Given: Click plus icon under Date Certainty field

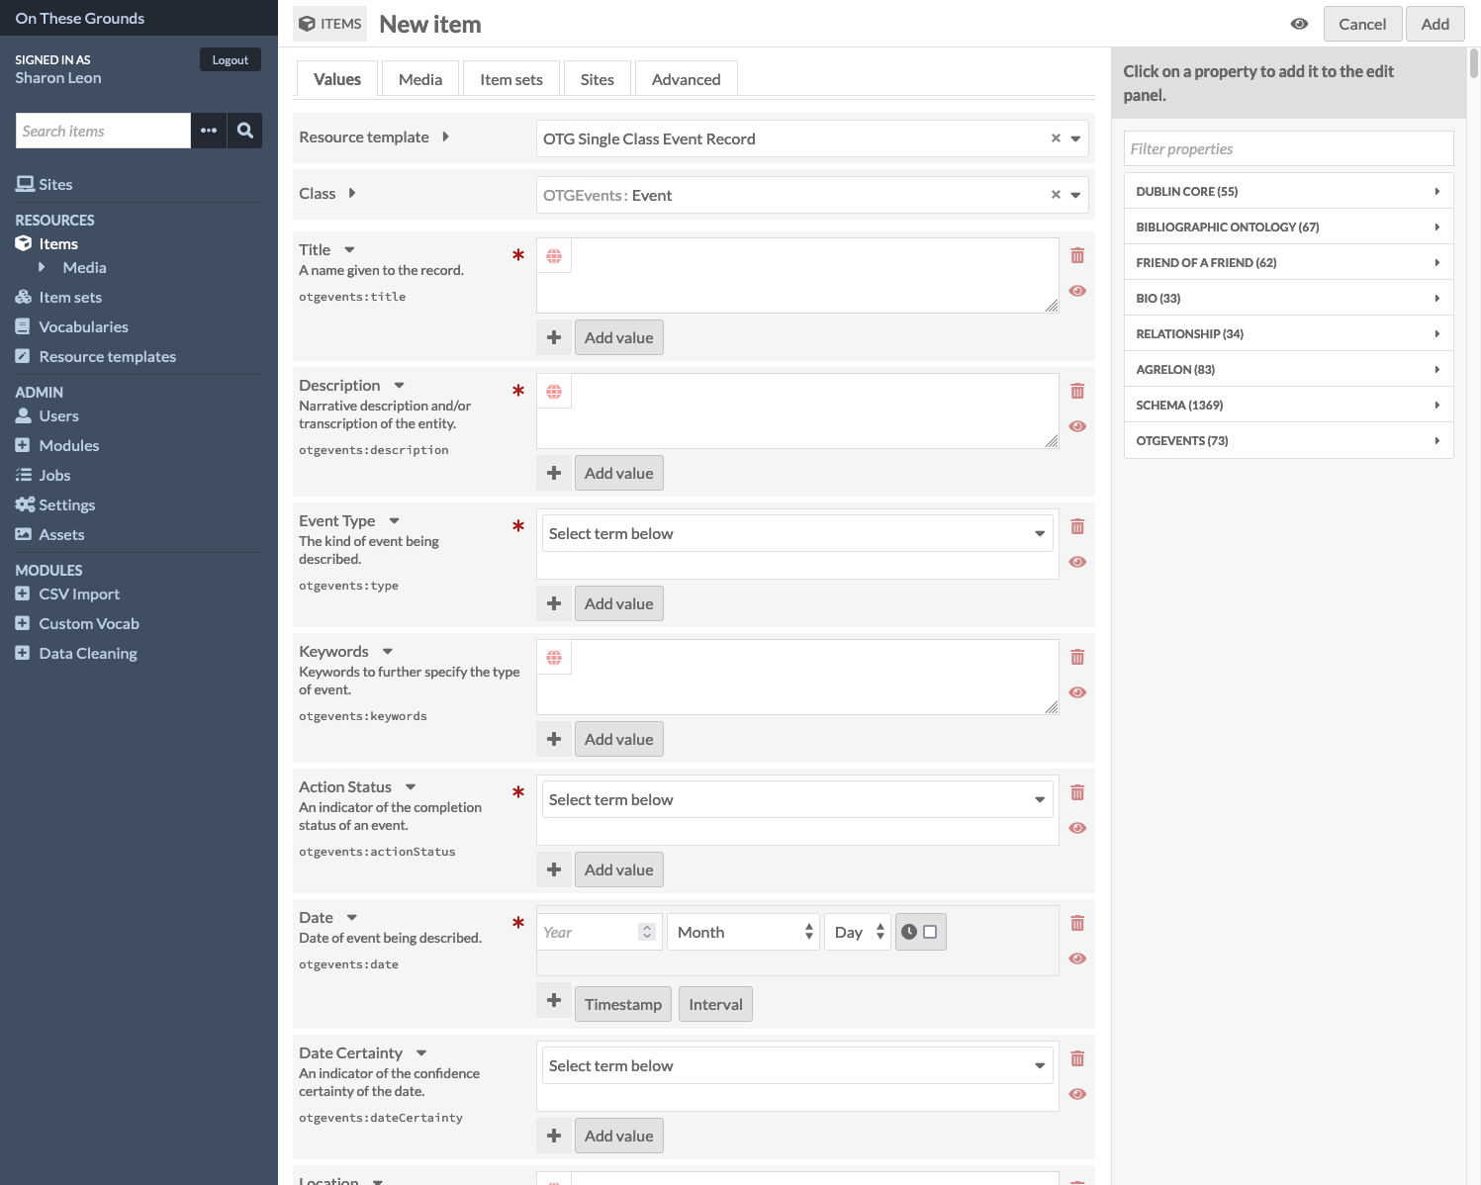Looking at the screenshot, I should pos(554,1136).
